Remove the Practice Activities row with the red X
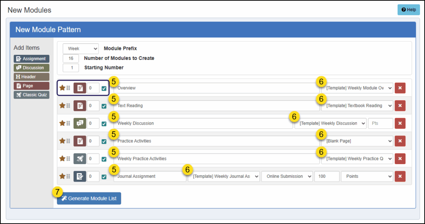The width and height of the screenshot is (425, 224). point(400,141)
